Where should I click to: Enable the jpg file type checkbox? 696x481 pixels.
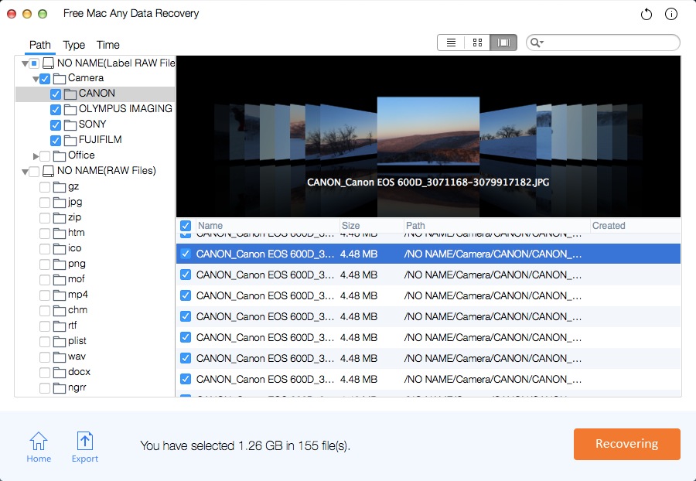[x=45, y=202]
